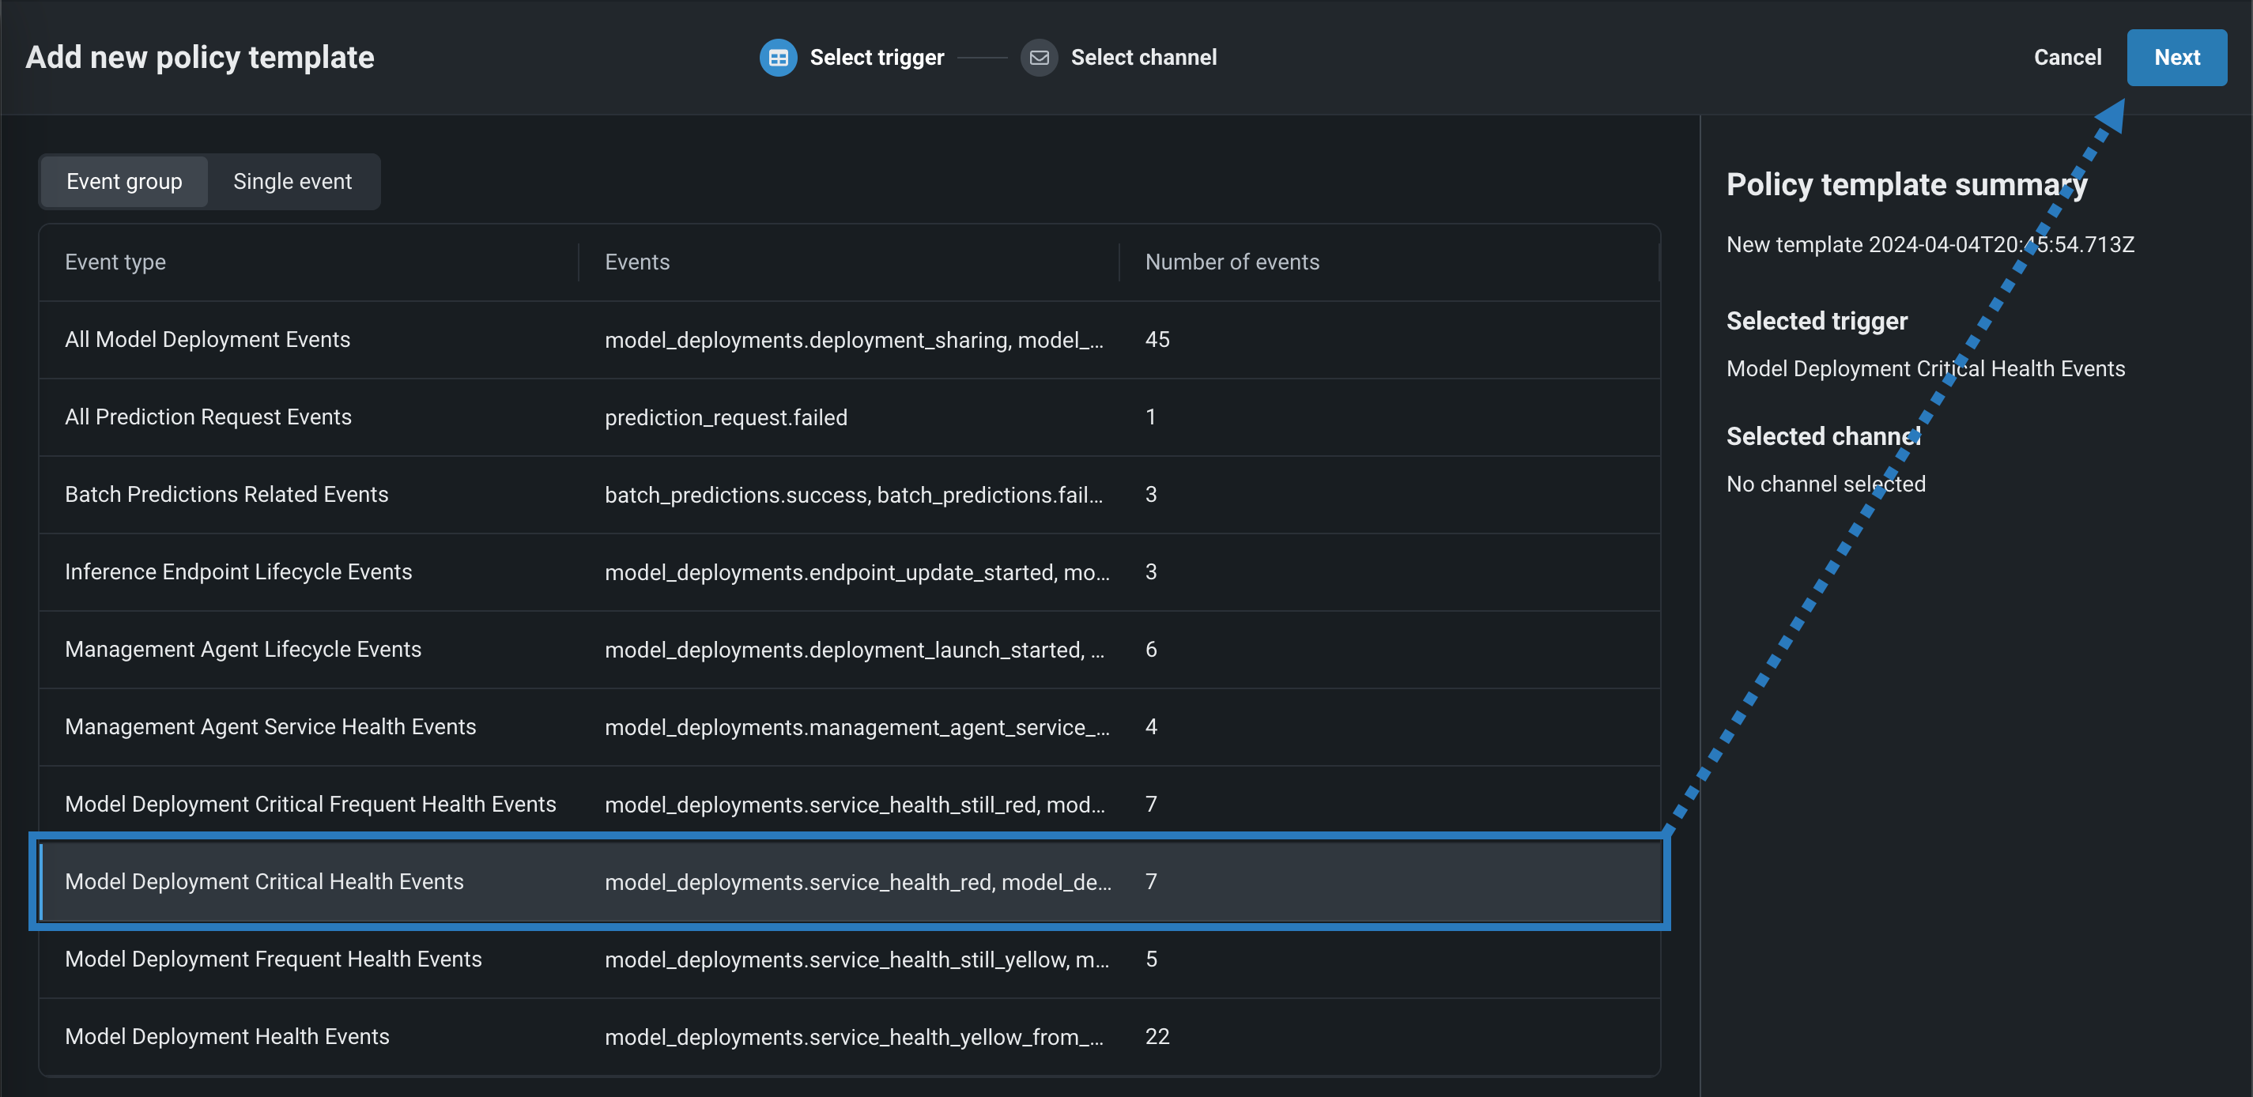Click the Events column header
This screenshot has width=2253, height=1097.
click(636, 262)
